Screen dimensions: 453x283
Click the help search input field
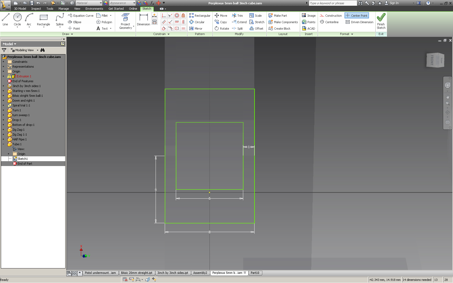pyautogui.click(x=333, y=3)
